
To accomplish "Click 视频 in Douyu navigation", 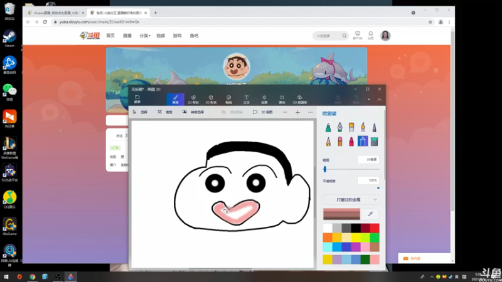I will 161,36.
